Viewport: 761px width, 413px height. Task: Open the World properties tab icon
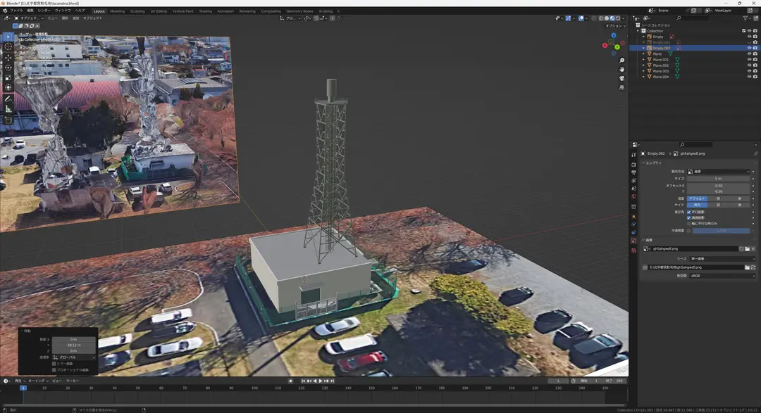[x=634, y=196]
